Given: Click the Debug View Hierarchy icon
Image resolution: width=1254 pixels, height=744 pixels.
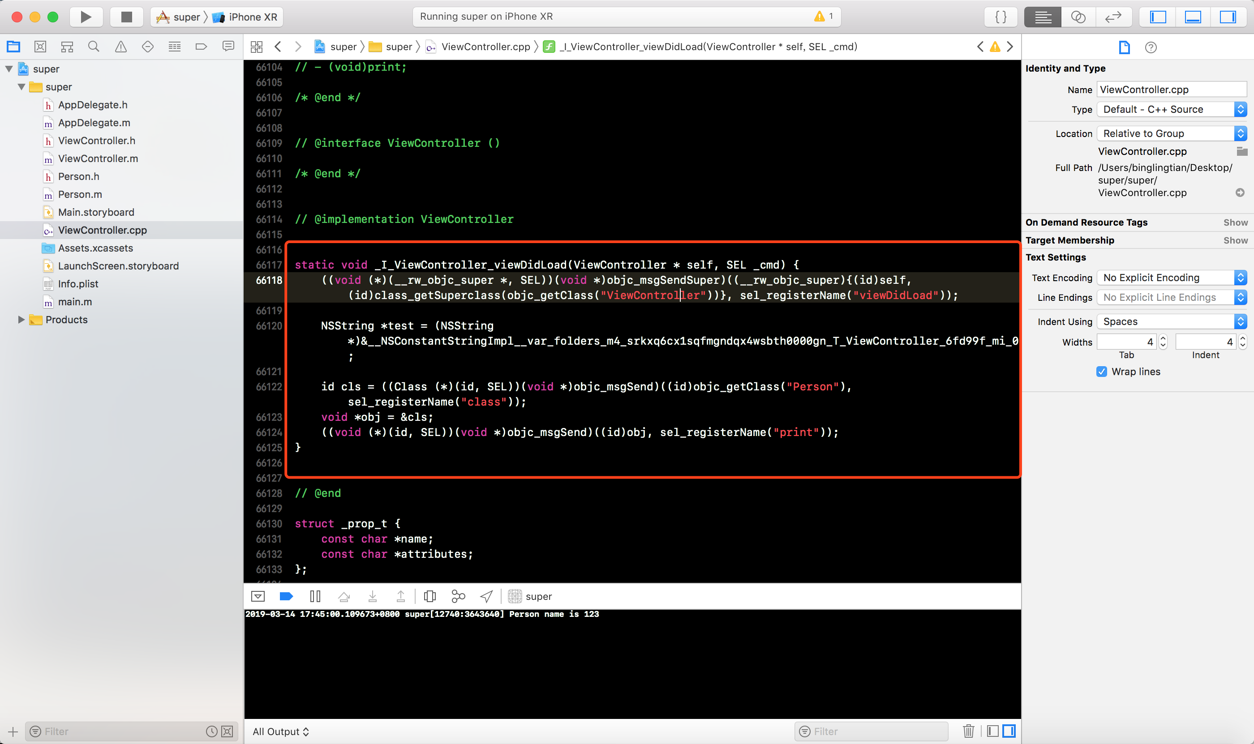Looking at the screenshot, I should [x=429, y=596].
